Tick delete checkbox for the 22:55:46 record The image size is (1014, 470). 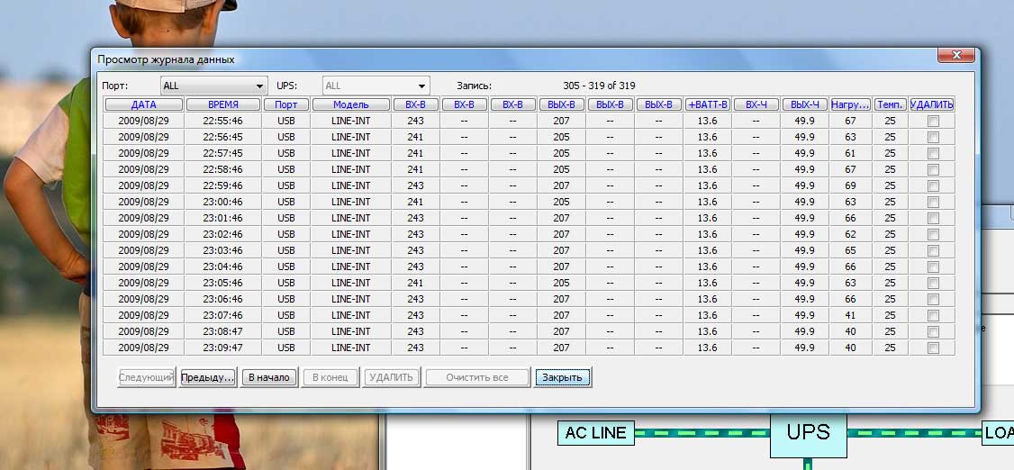tap(933, 121)
